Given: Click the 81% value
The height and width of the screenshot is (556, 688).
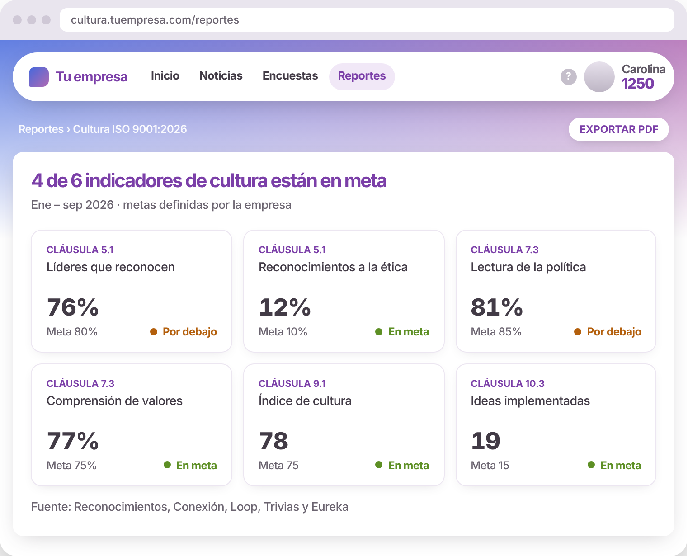Looking at the screenshot, I should tap(497, 307).
